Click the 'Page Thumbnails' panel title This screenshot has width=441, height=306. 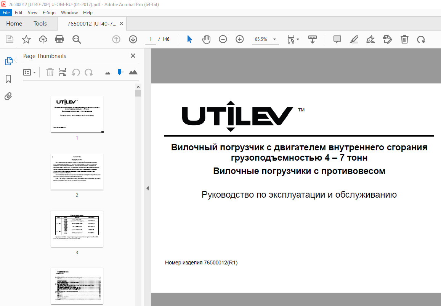click(x=45, y=56)
